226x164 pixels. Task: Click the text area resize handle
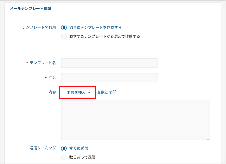click(208, 138)
